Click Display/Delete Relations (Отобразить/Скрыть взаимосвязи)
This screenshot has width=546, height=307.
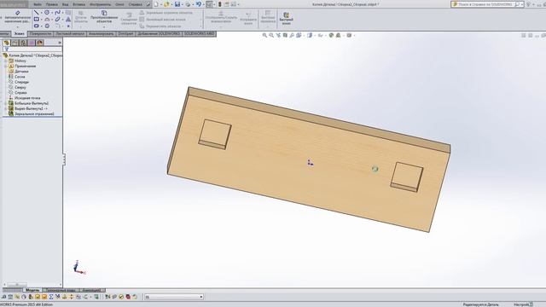click(221, 17)
